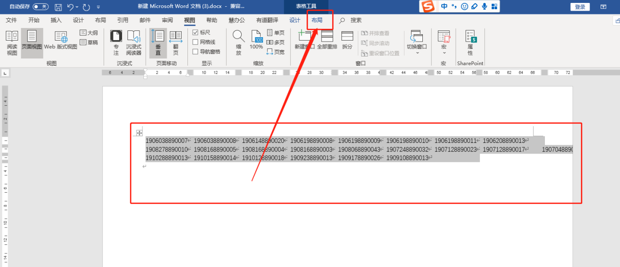This screenshot has width=620, height=267.
Task: Open the 邮件 Mailings tab
Action: (145, 20)
